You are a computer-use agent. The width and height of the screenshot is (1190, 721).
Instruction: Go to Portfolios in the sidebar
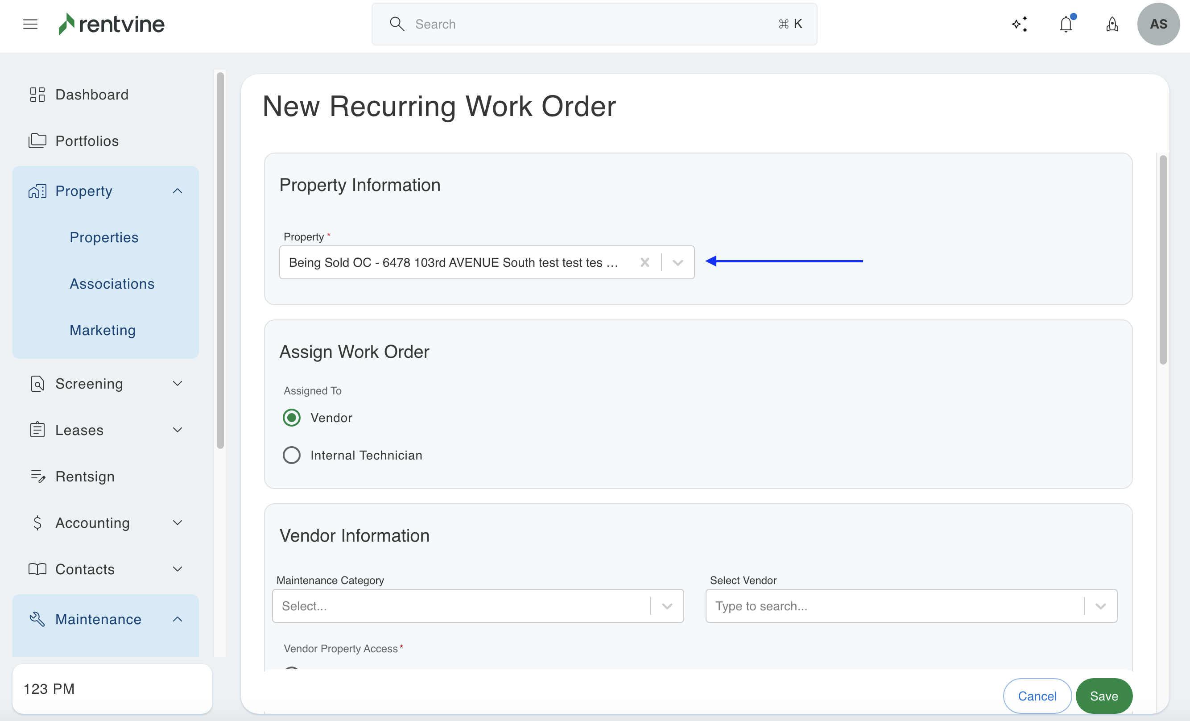[87, 141]
